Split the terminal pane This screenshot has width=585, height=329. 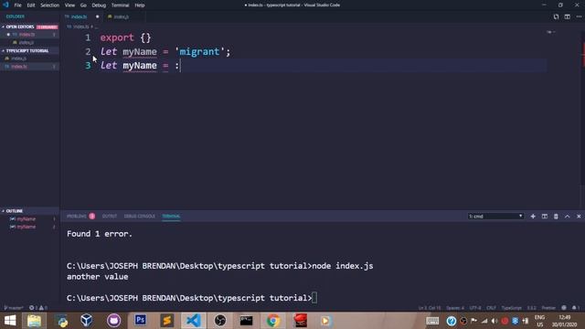545,217
